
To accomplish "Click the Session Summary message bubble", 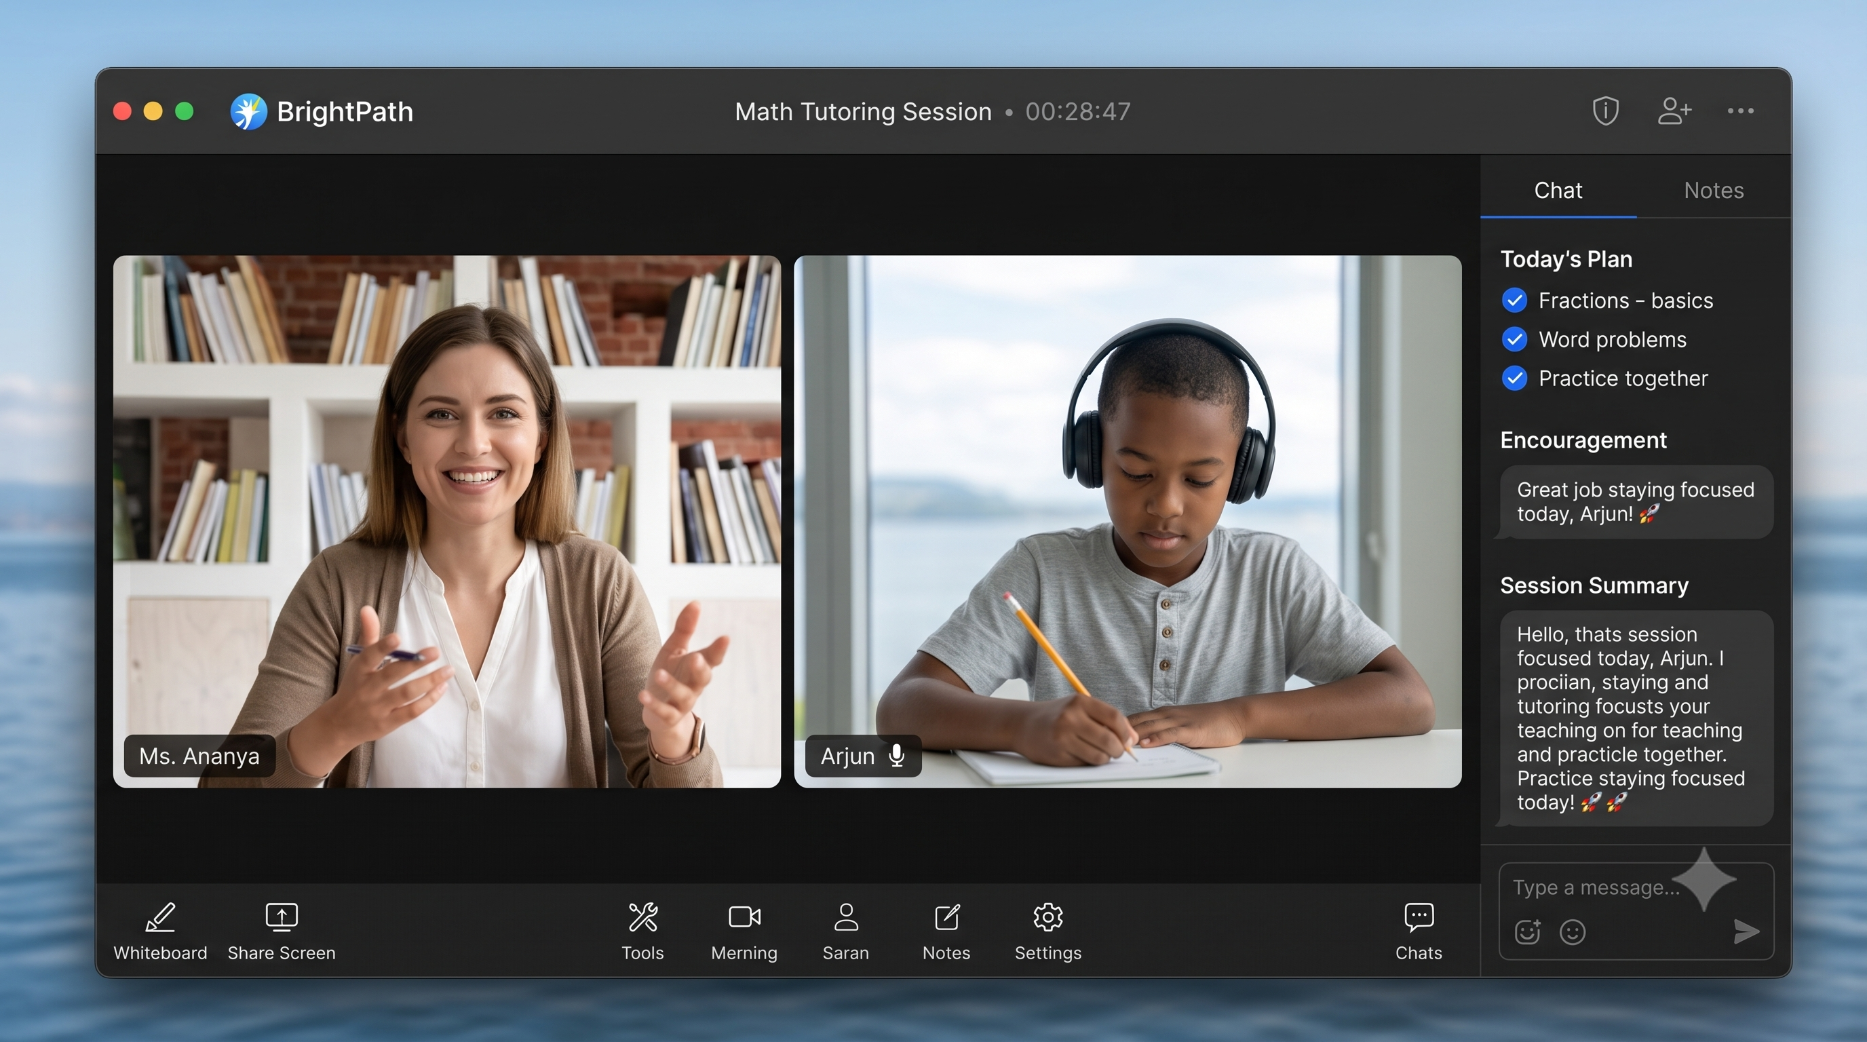I will (1636, 718).
